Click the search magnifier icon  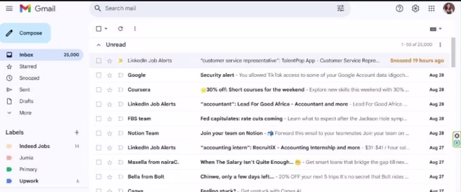coord(98,8)
